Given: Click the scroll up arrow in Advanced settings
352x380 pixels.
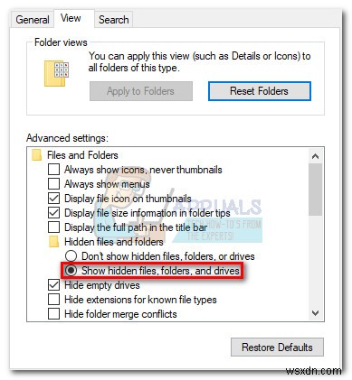Looking at the screenshot, I should click(315, 156).
